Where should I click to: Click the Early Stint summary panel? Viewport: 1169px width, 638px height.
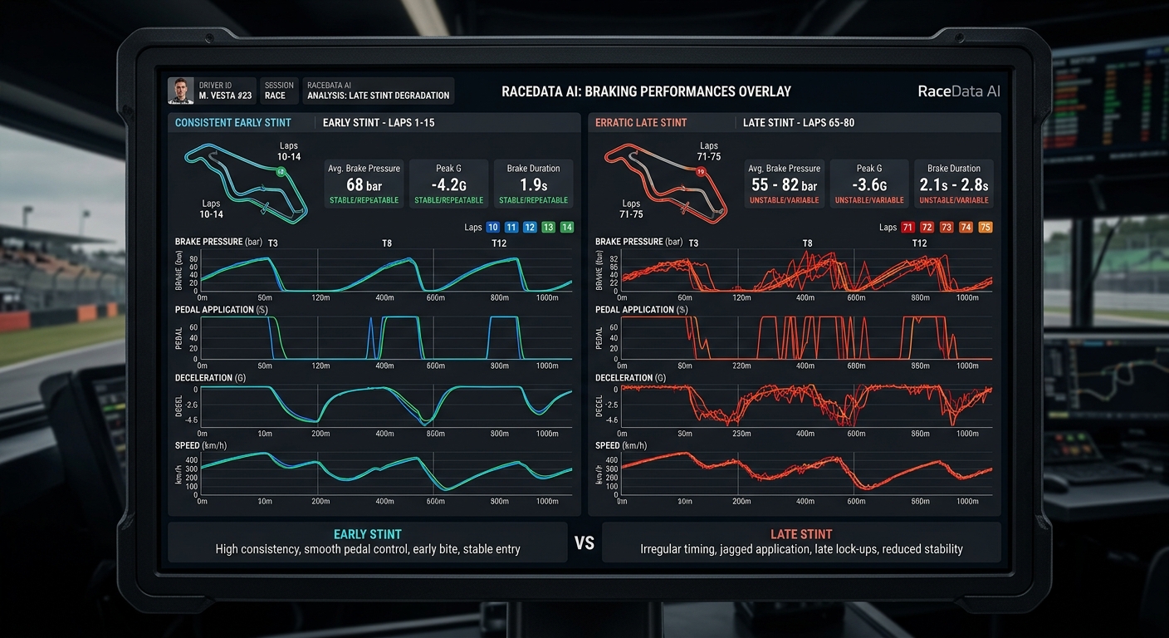point(368,542)
